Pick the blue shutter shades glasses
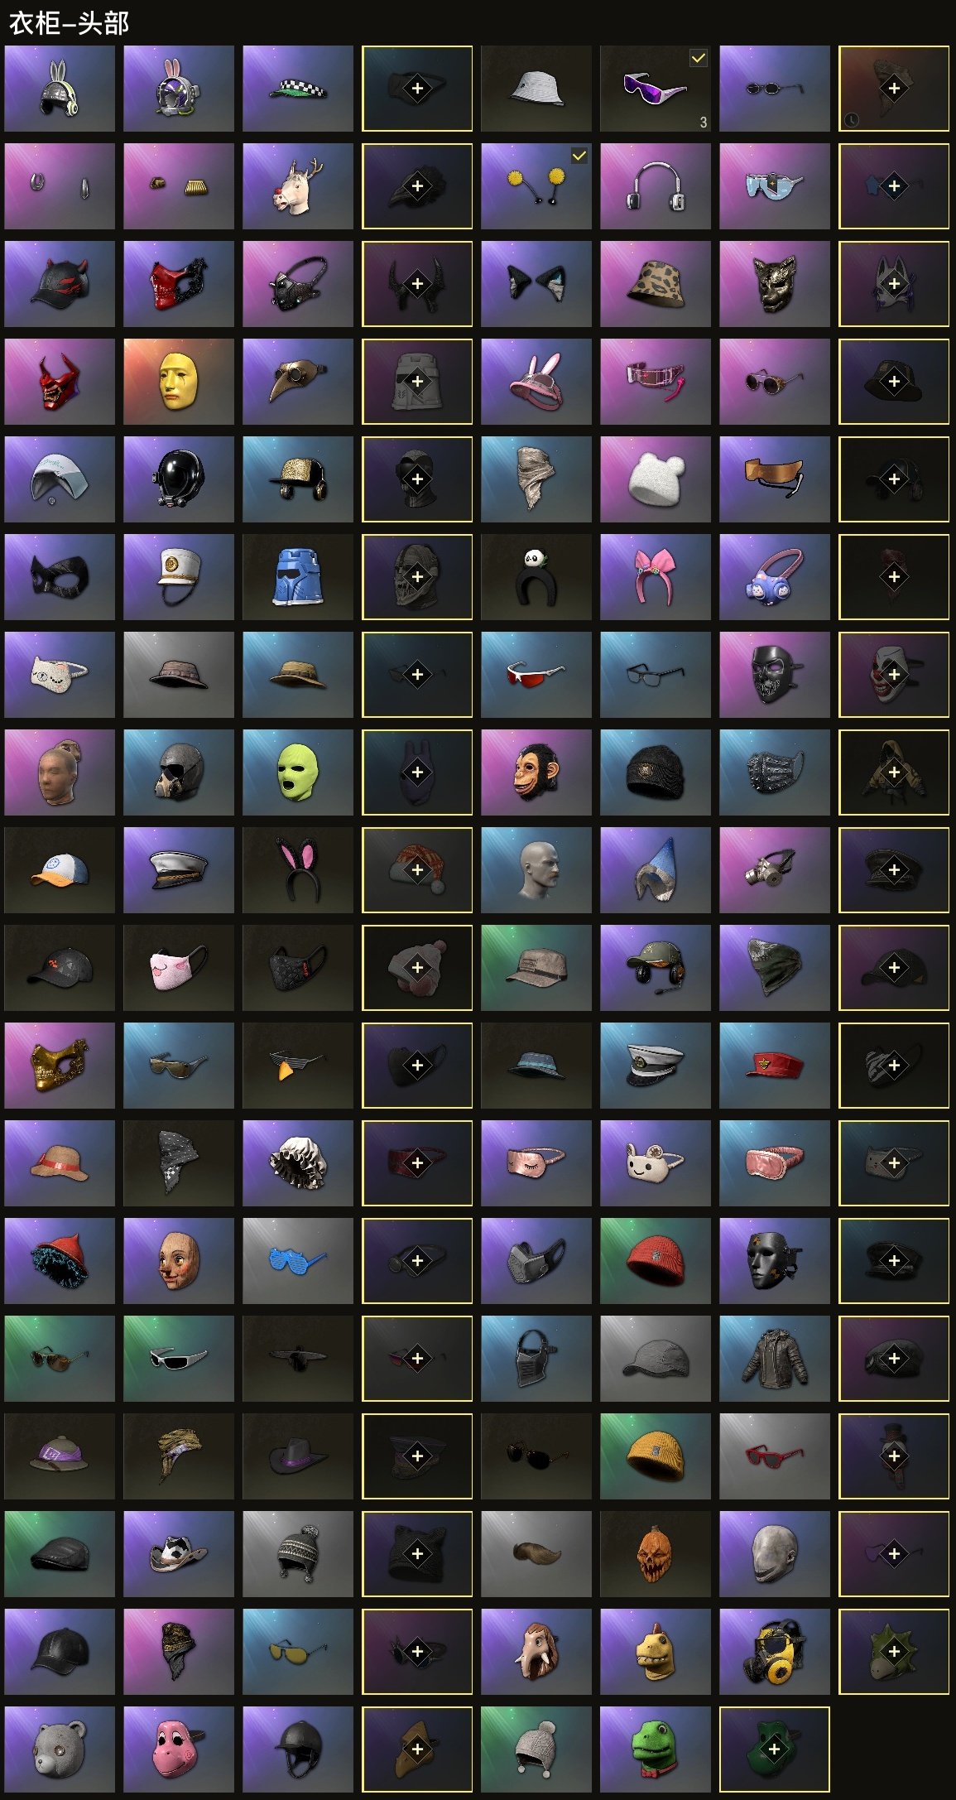 pyautogui.click(x=298, y=1261)
